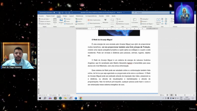The width and height of the screenshot is (197, 111).
Task: Open Ícones icon library
Action: (x=67, y=21)
